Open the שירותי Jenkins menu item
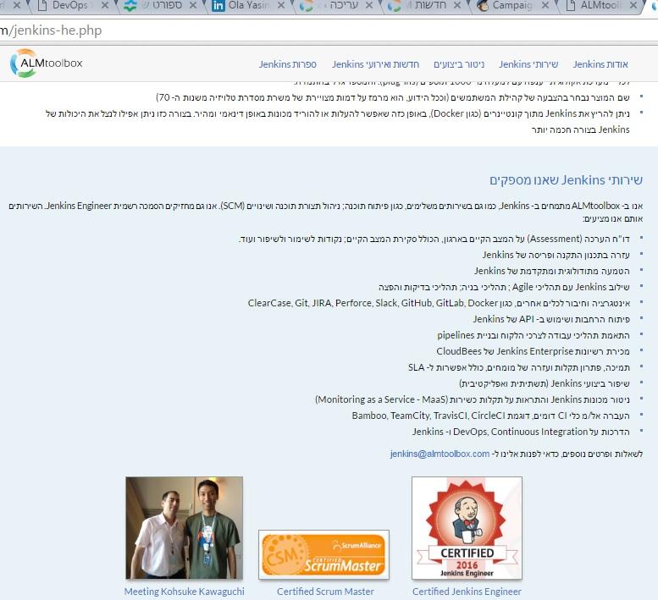Screen dimensions: 658x600 pos(528,64)
